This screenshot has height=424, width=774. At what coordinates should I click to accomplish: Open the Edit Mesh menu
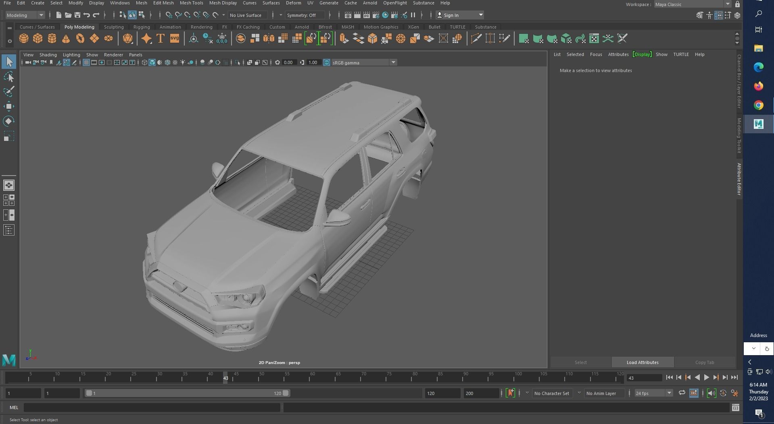point(163,3)
